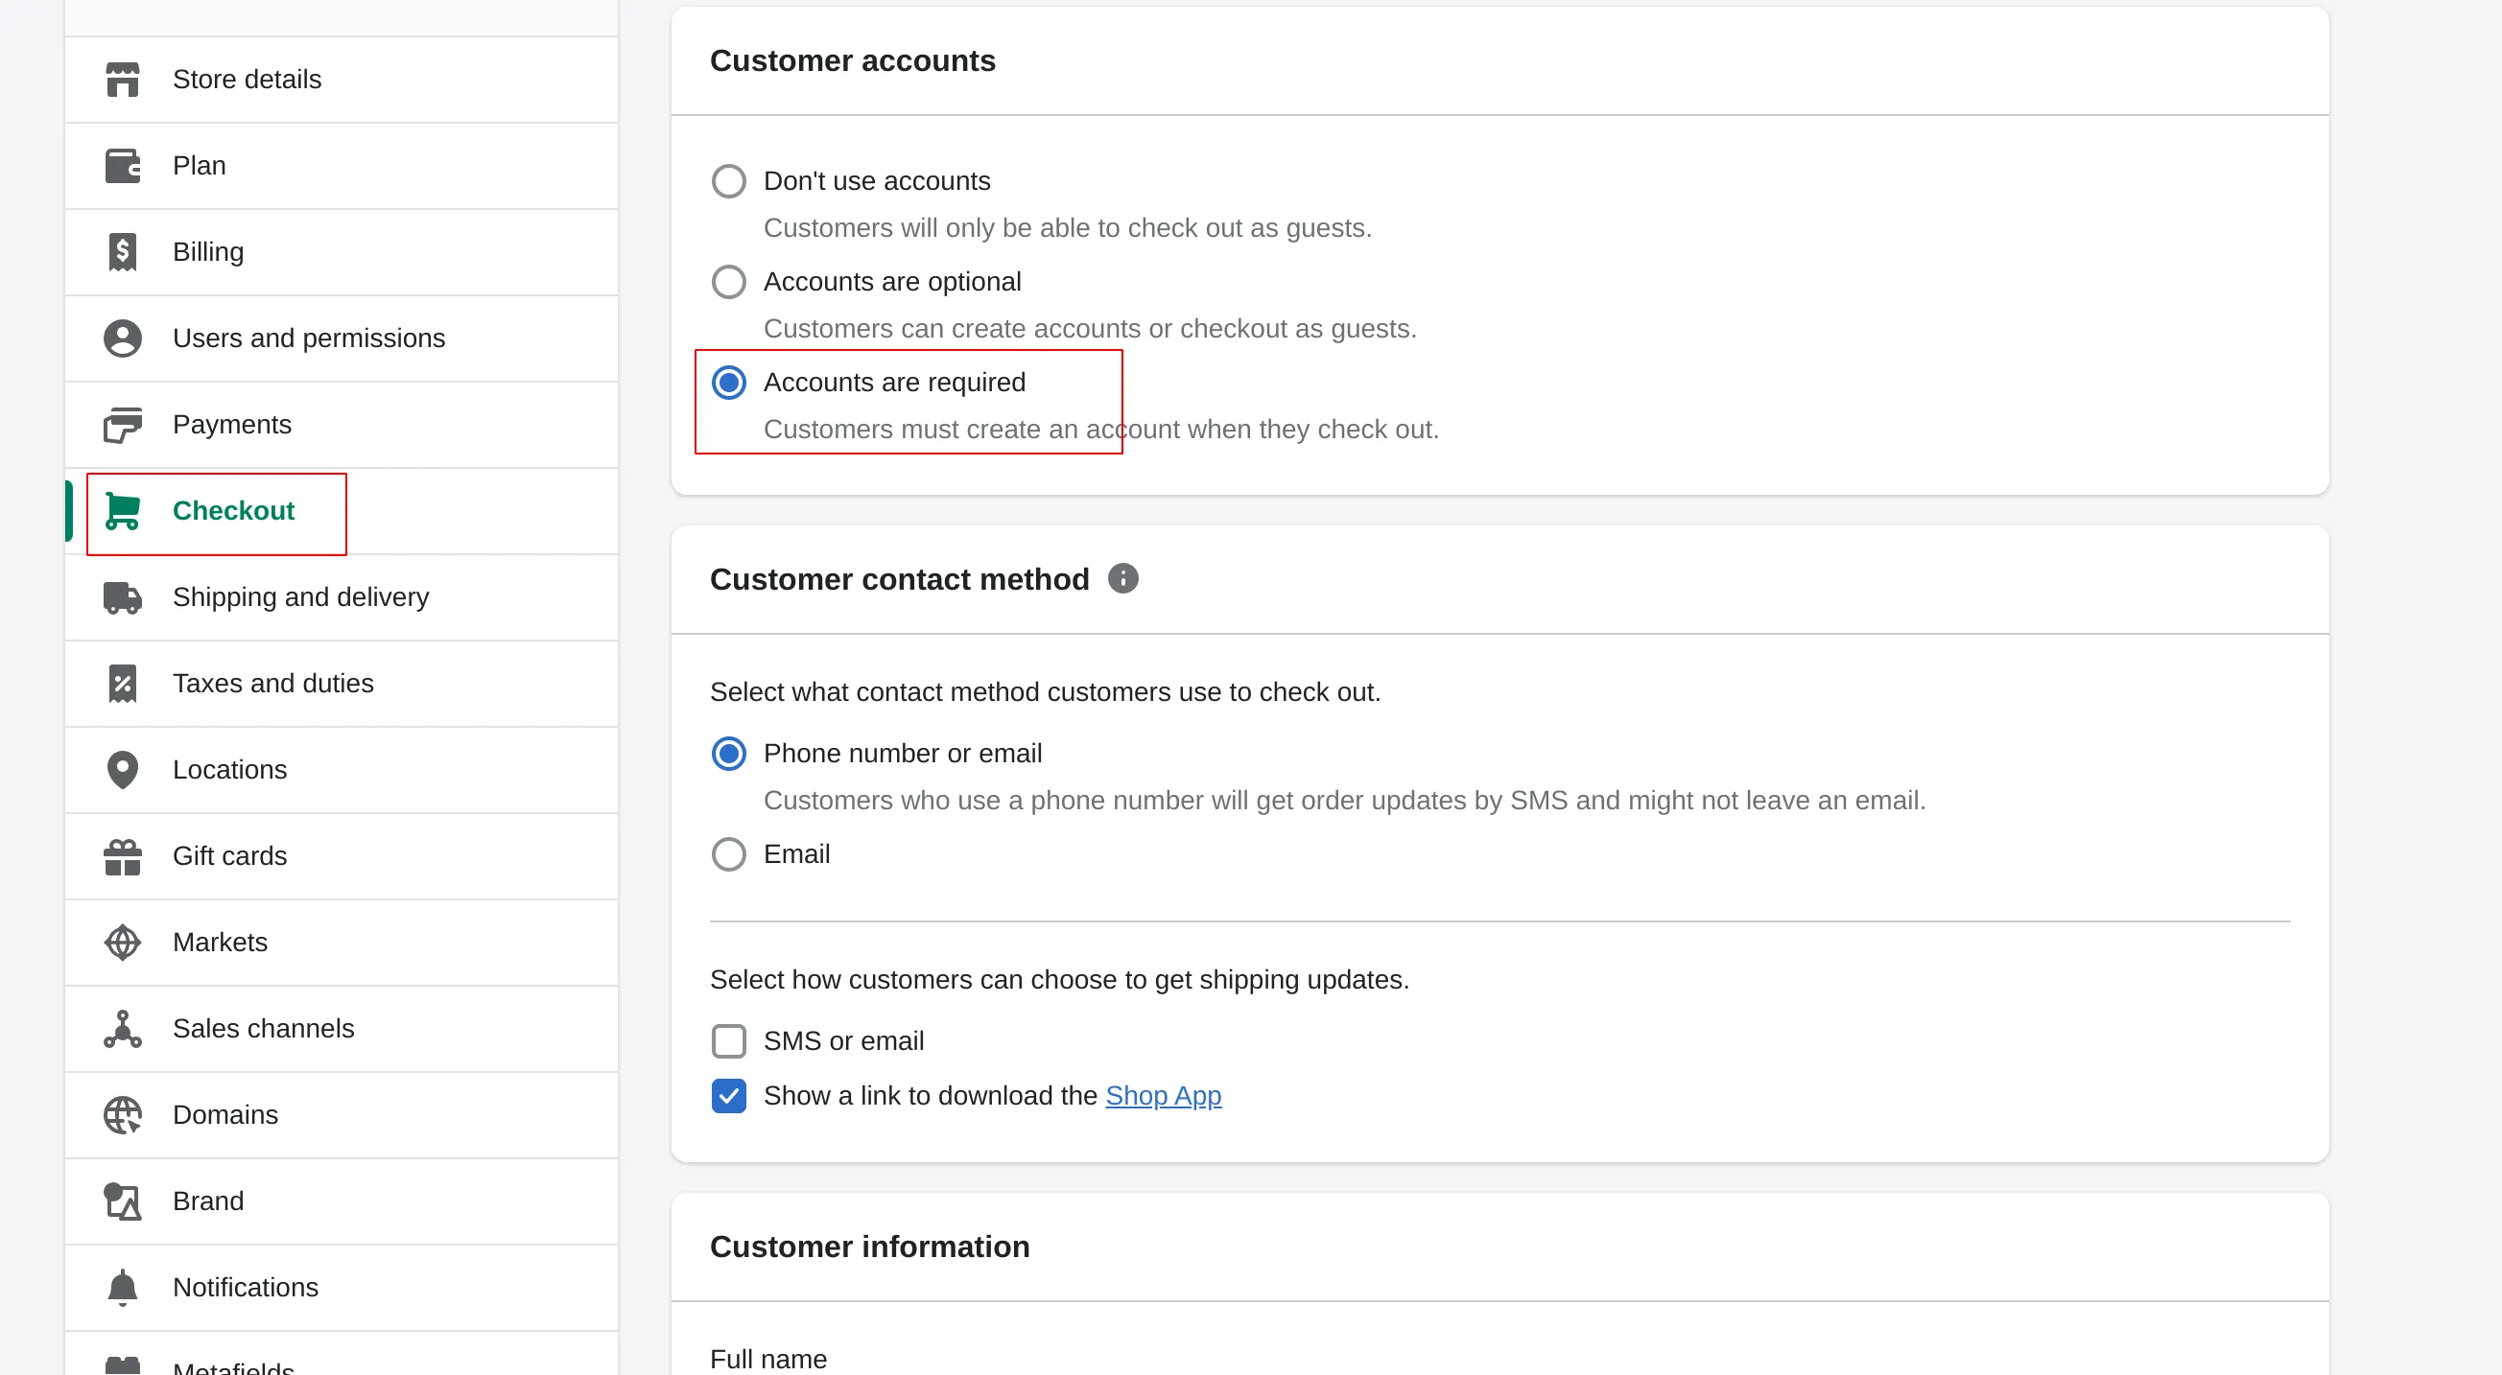Open the Payments settings page
Viewport: 2502px width, 1375px height.
231,425
